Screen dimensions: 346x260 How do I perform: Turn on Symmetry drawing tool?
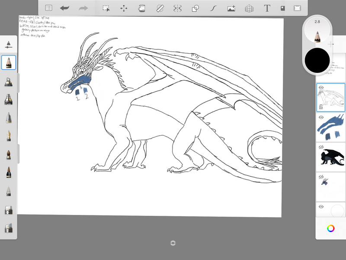177,8
